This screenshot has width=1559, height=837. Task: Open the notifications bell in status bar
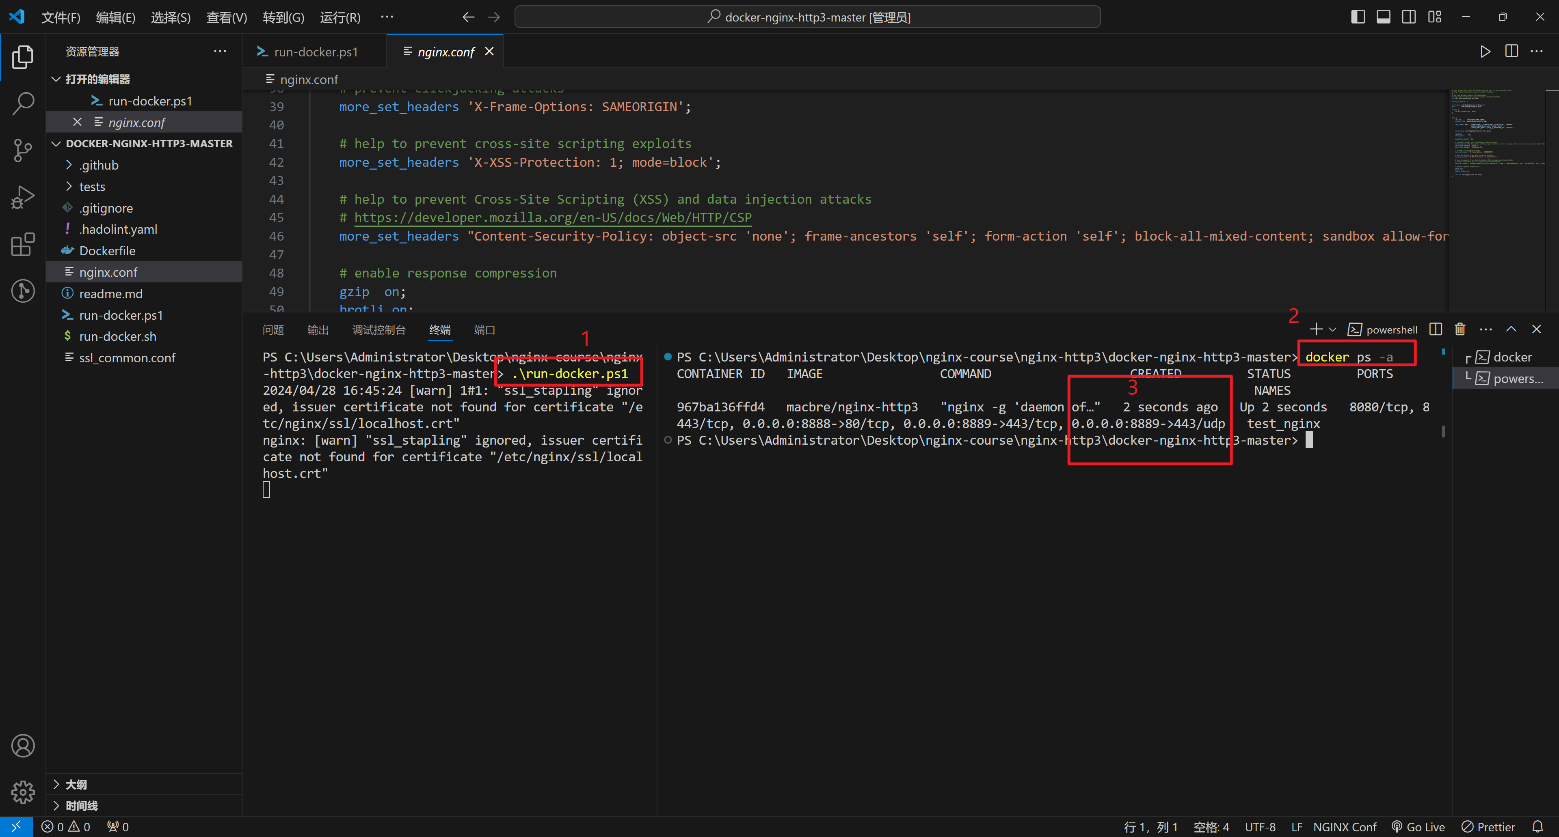point(1537,827)
